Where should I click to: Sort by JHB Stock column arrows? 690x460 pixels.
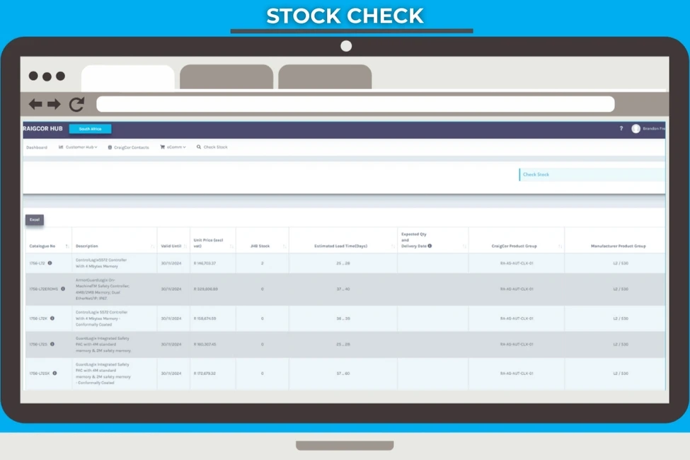coord(284,246)
